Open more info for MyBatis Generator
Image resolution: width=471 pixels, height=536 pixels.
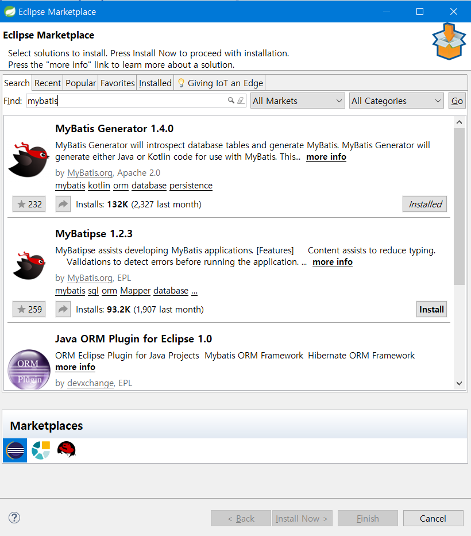(x=326, y=157)
